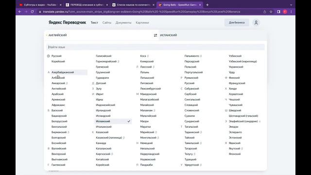Pick Нидерландский language
Screen dimensions: 311x175
pos(150,154)
